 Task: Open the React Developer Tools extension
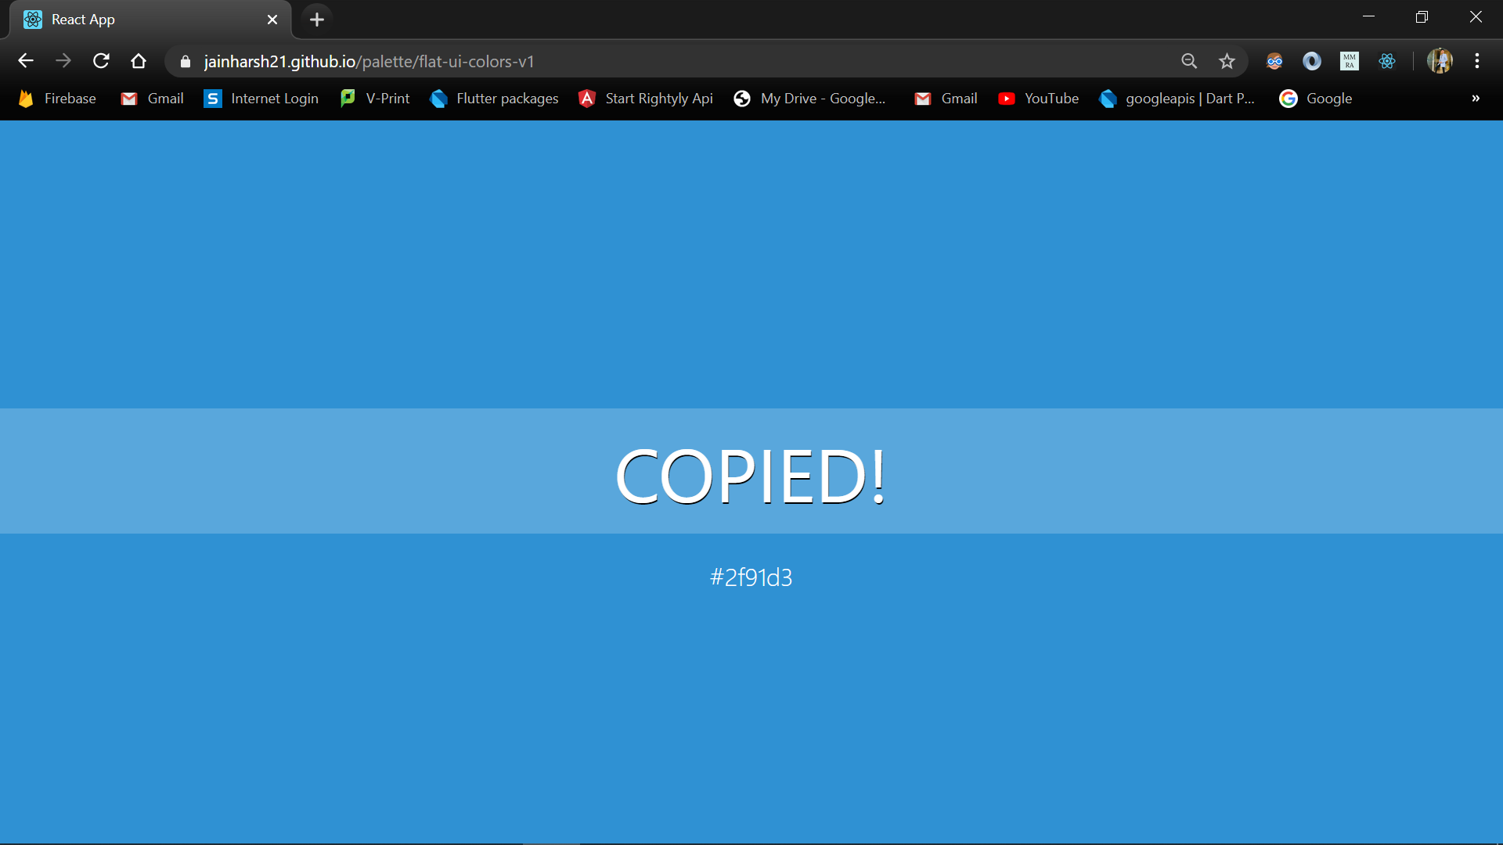click(1387, 61)
